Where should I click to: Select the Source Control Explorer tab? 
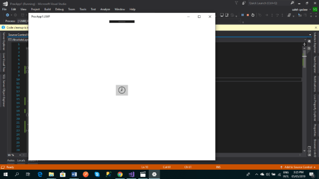18,35
